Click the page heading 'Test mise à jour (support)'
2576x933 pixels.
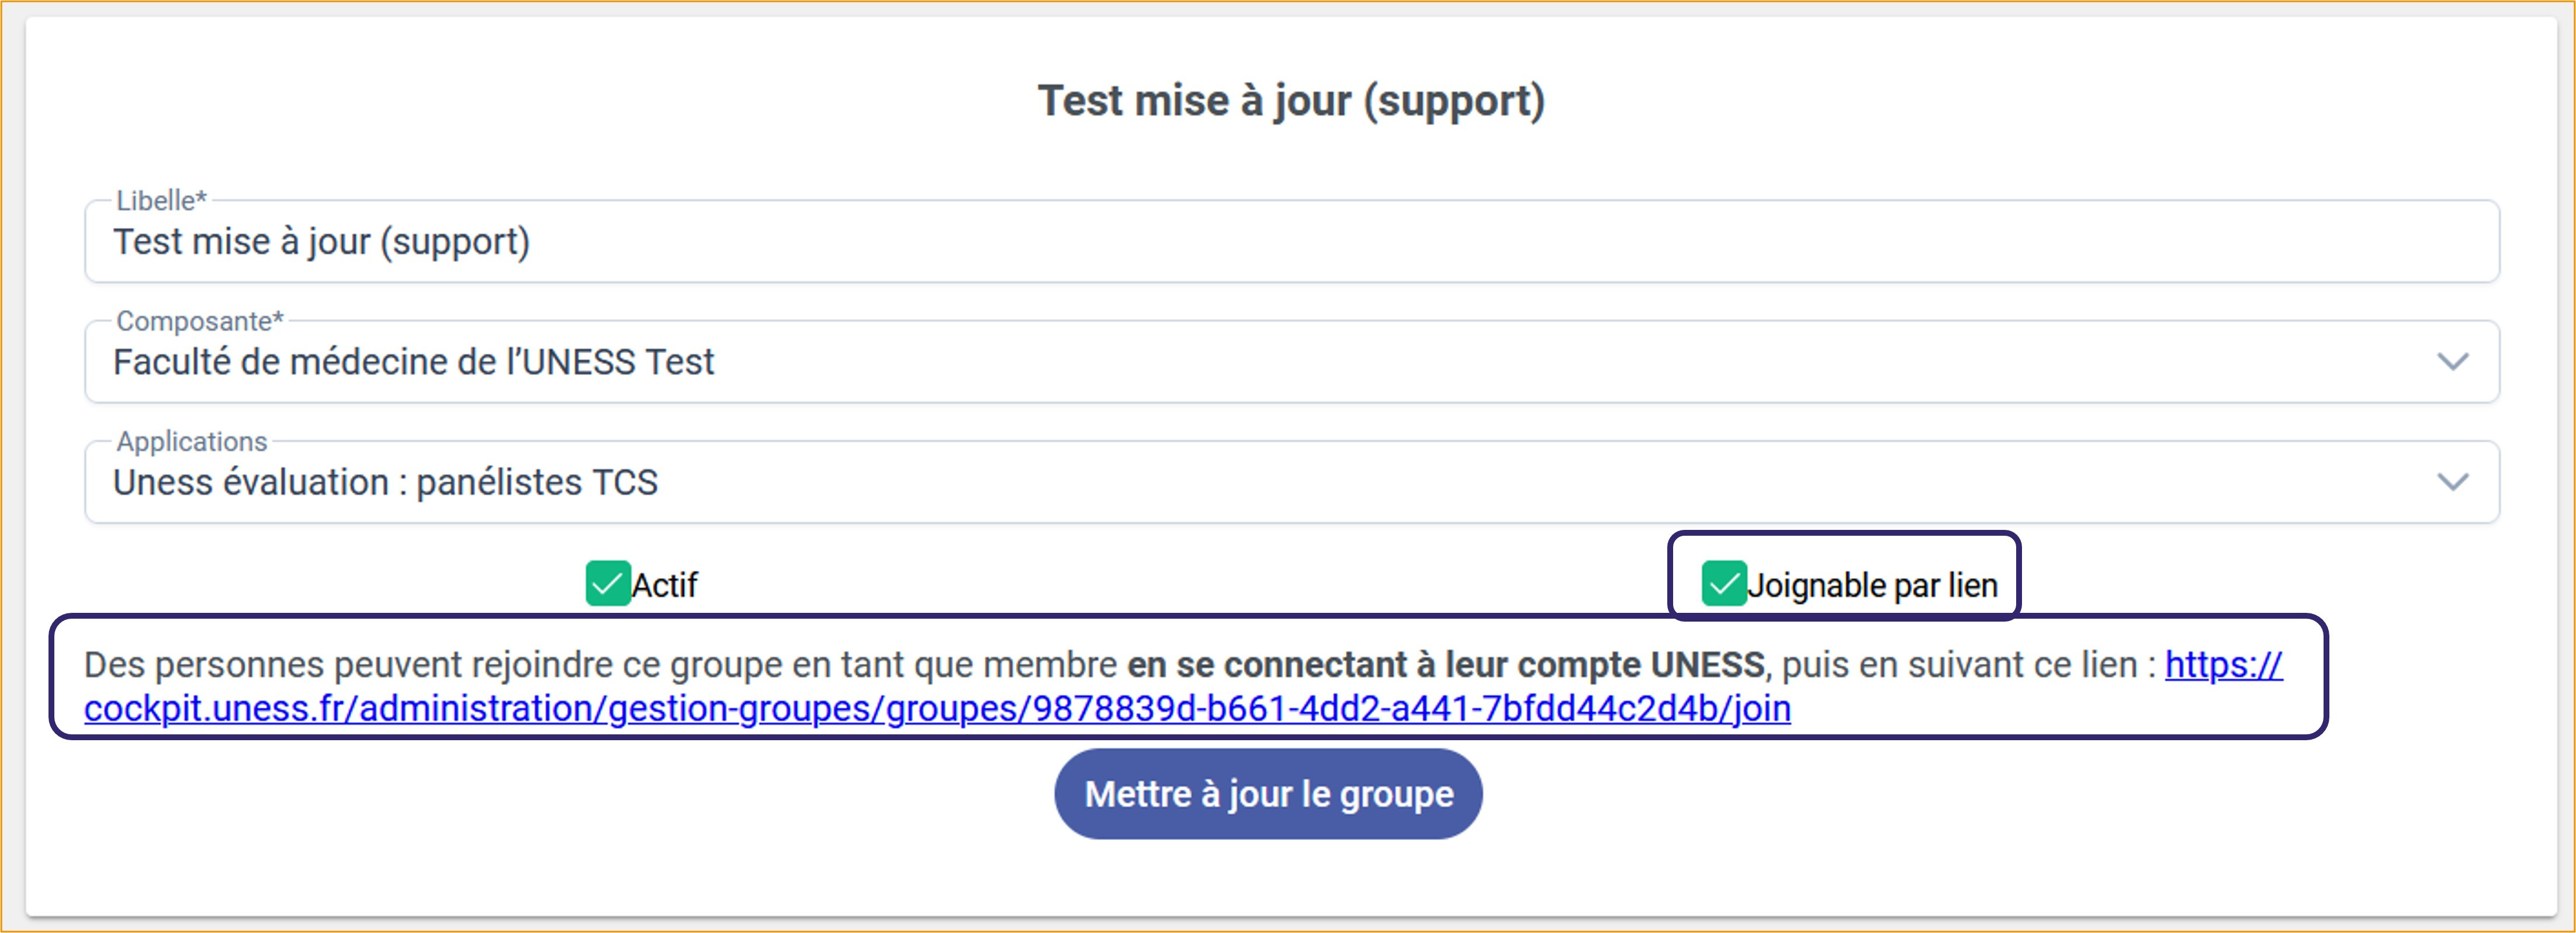(x=1291, y=101)
